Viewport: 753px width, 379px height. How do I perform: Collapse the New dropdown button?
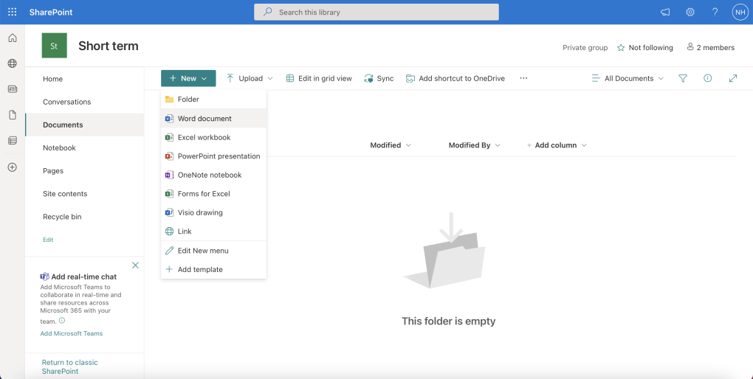pos(188,78)
